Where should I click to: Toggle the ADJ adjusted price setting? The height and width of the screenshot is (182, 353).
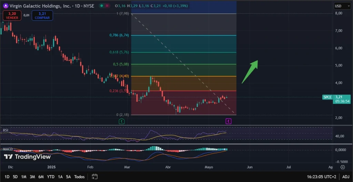click(x=346, y=177)
